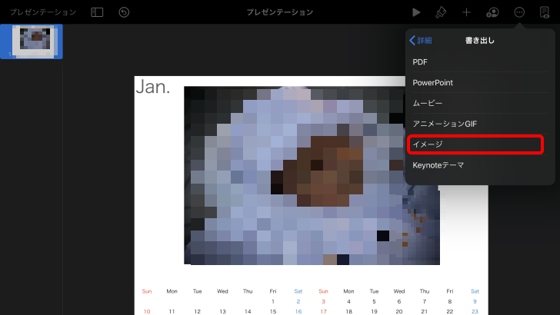Tap blue date 23 in calendar

[475, 311]
